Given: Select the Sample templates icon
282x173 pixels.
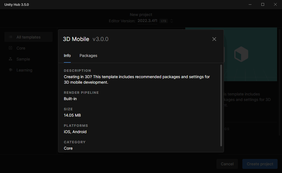Looking at the screenshot, I should (x=11, y=59).
